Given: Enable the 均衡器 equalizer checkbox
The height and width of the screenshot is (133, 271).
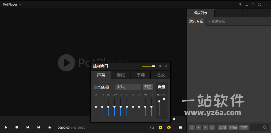Looking at the screenshot, I should click(96, 87).
